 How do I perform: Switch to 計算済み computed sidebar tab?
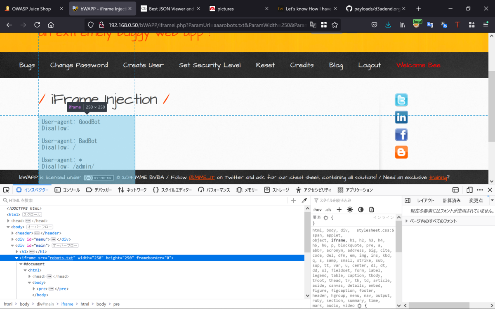point(452,200)
